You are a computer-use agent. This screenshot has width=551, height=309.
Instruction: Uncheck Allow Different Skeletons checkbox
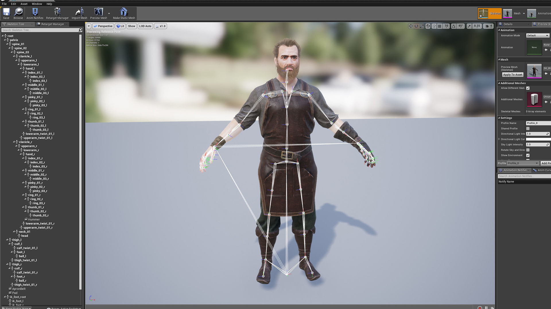[528, 88]
